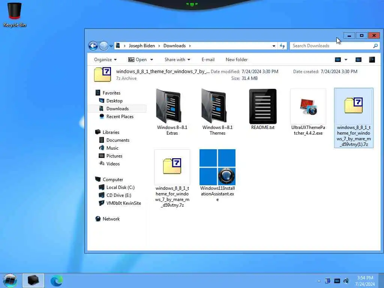Viewport: 384px width, 288px height.
Task: Expand the view options dropdown arrow
Action: (x=346, y=60)
